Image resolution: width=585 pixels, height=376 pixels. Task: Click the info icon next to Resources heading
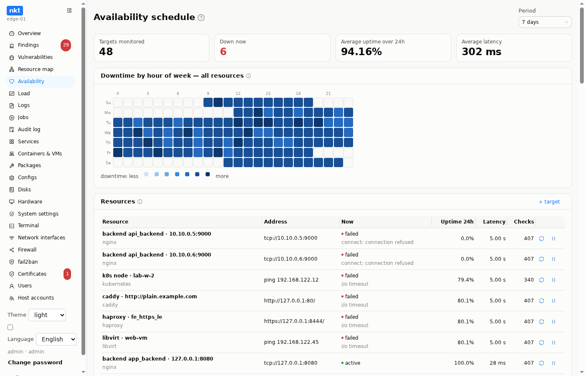[140, 202]
